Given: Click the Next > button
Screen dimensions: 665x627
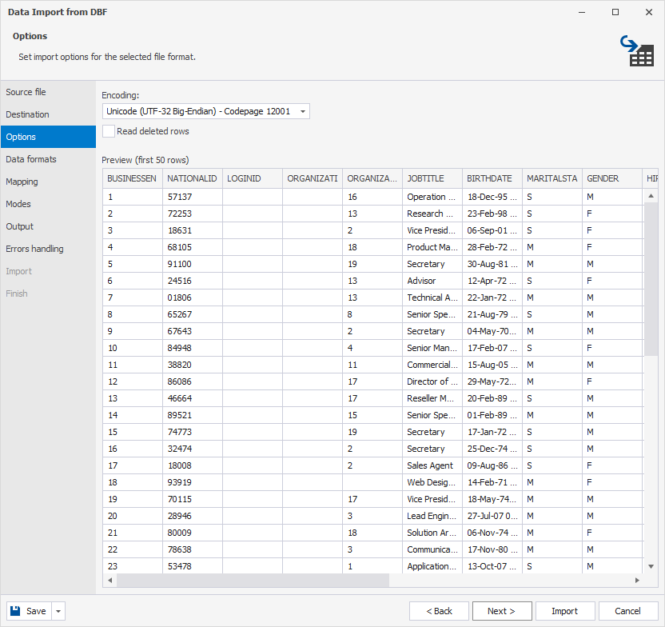Looking at the screenshot, I should click(502, 611).
